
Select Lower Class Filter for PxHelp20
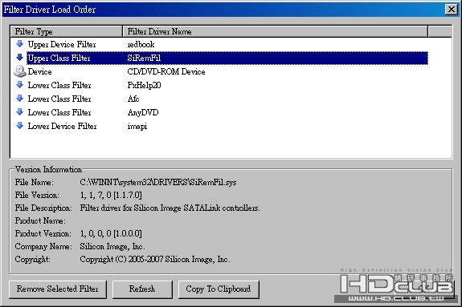[x=59, y=85]
